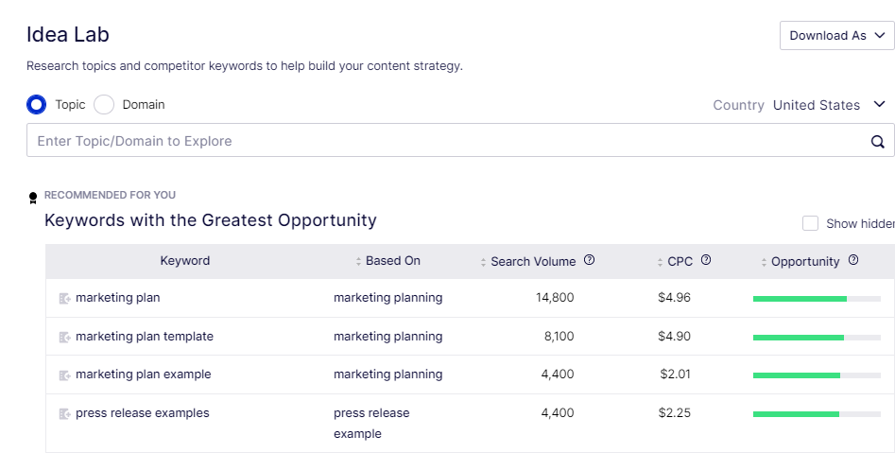Screen dimensions: 895x453
Task: Open Opportunity help question icon
Action: pos(852,260)
